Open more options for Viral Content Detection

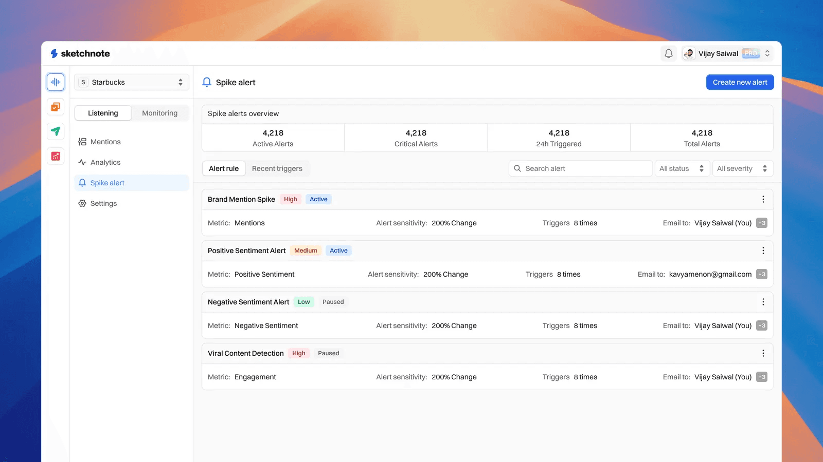tap(763, 353)
